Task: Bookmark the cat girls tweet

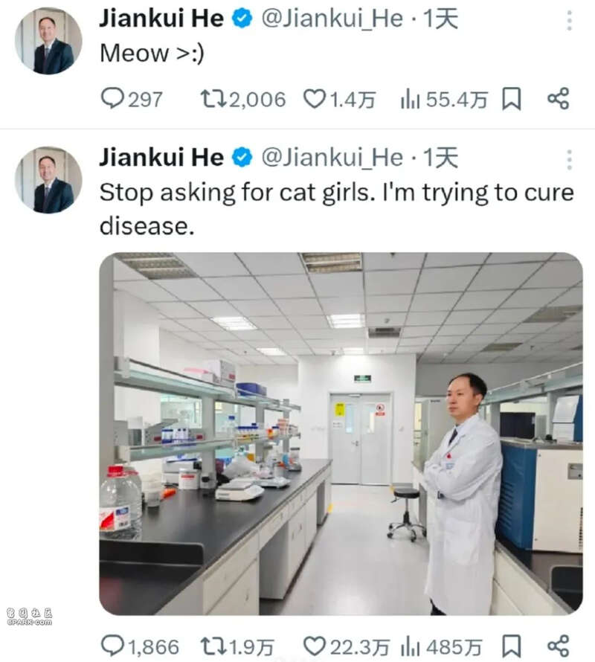Action: [512, 646]
